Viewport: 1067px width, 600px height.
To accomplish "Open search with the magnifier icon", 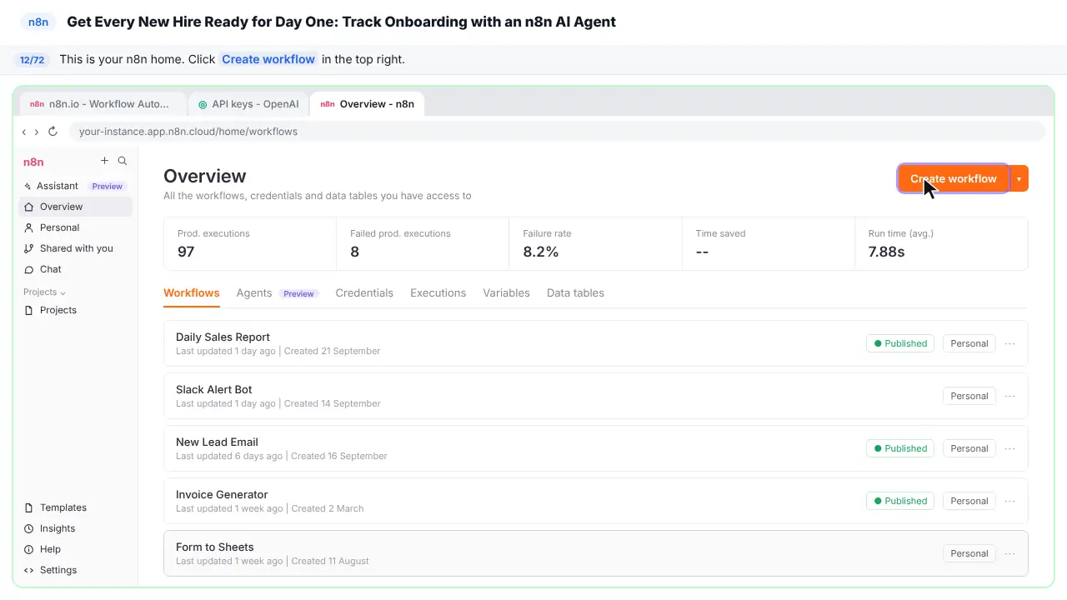I will [123, 161].
